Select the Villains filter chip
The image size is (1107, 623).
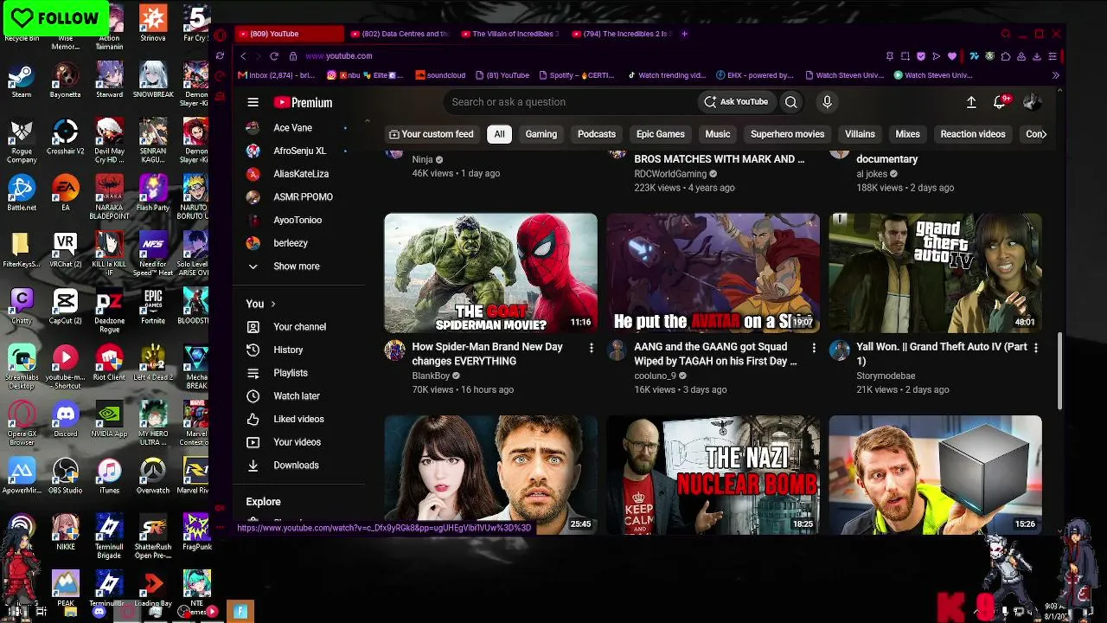click(860, 134)
